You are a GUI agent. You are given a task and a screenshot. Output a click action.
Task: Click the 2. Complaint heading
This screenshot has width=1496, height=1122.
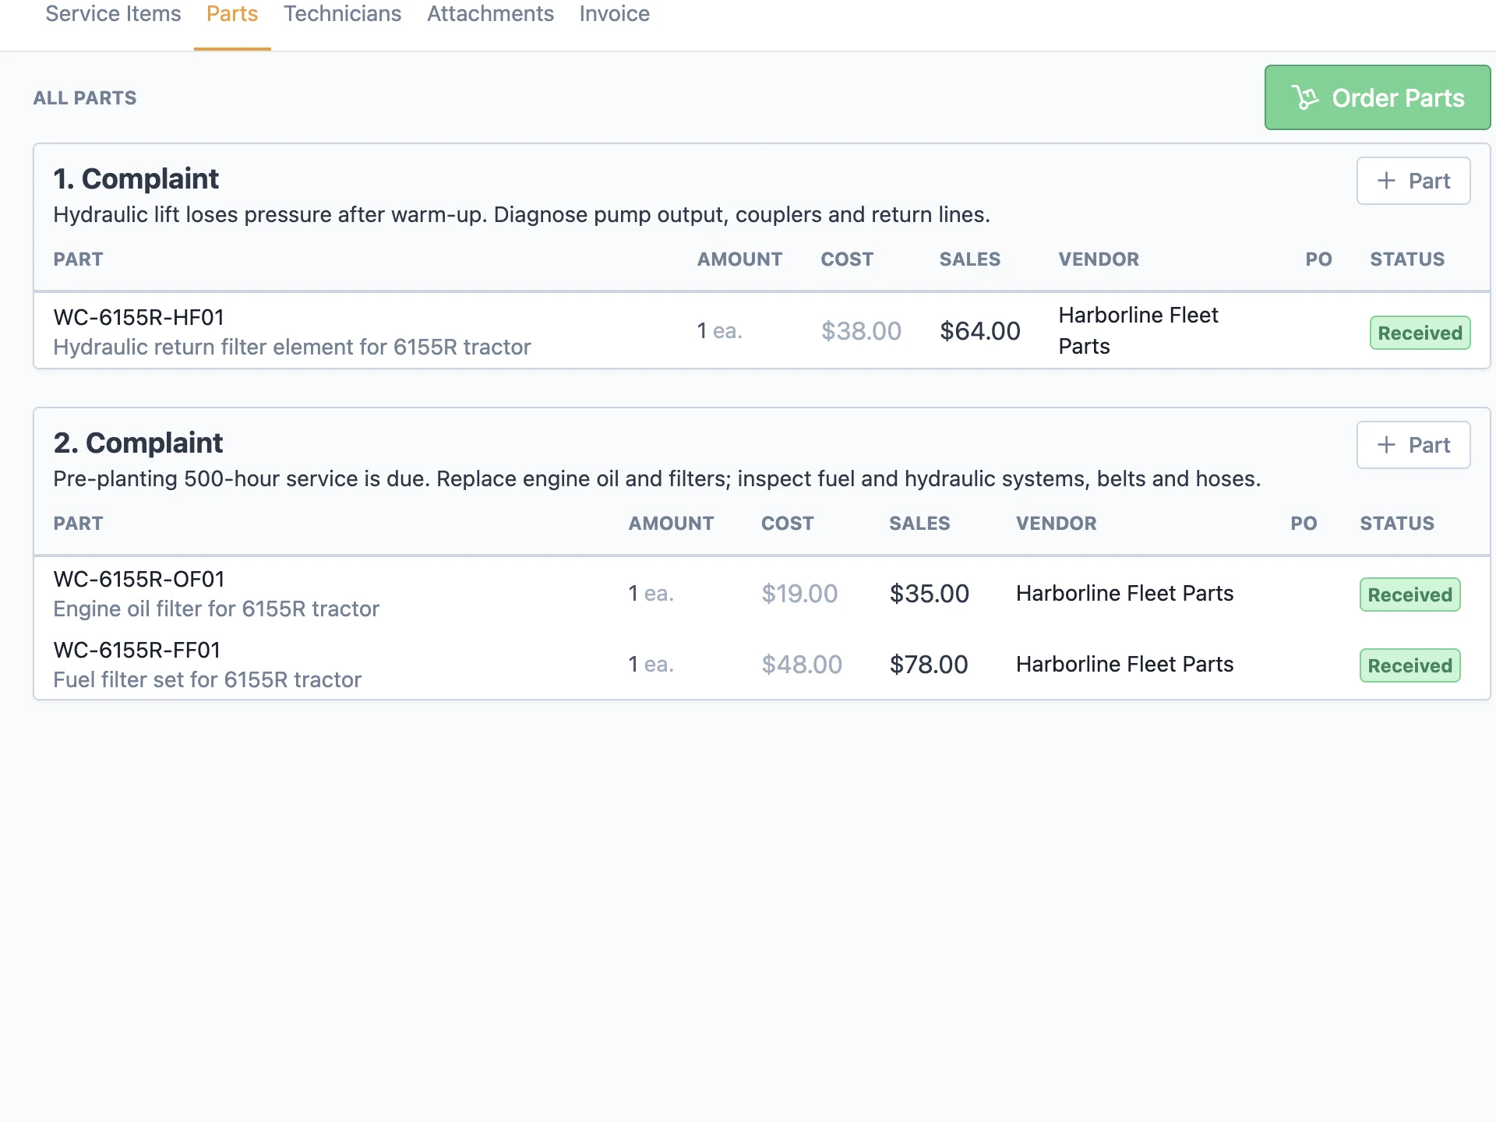click(x=138, y=443)
